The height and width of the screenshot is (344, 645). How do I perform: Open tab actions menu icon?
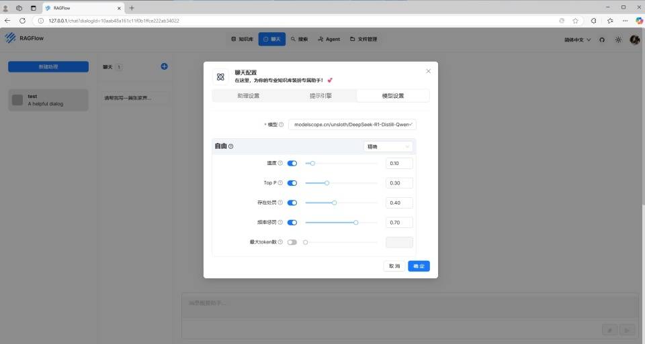[x=34, y=8]
